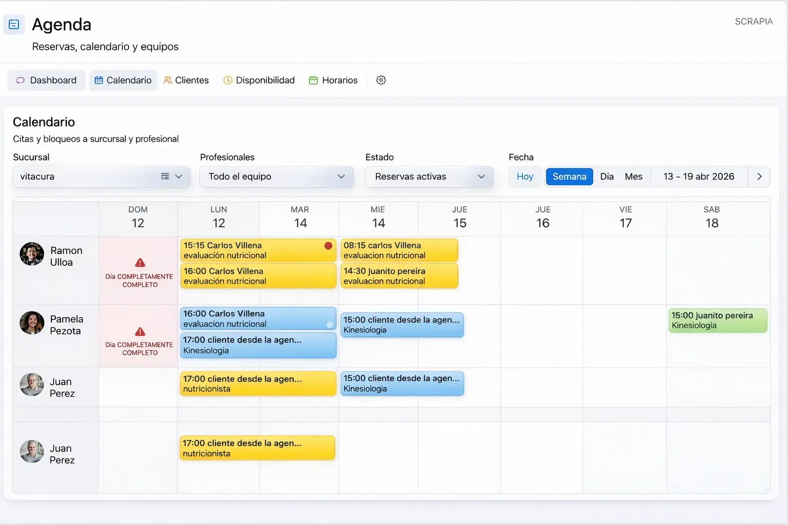Open the settings gear icon
Screen dimensions: 788x525
point(381,80)
